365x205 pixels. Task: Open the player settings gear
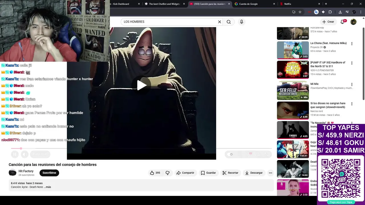coord(248,154)
